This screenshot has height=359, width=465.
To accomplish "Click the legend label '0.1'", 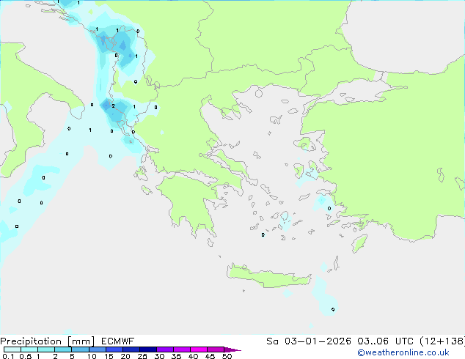I will click(8, 356).
